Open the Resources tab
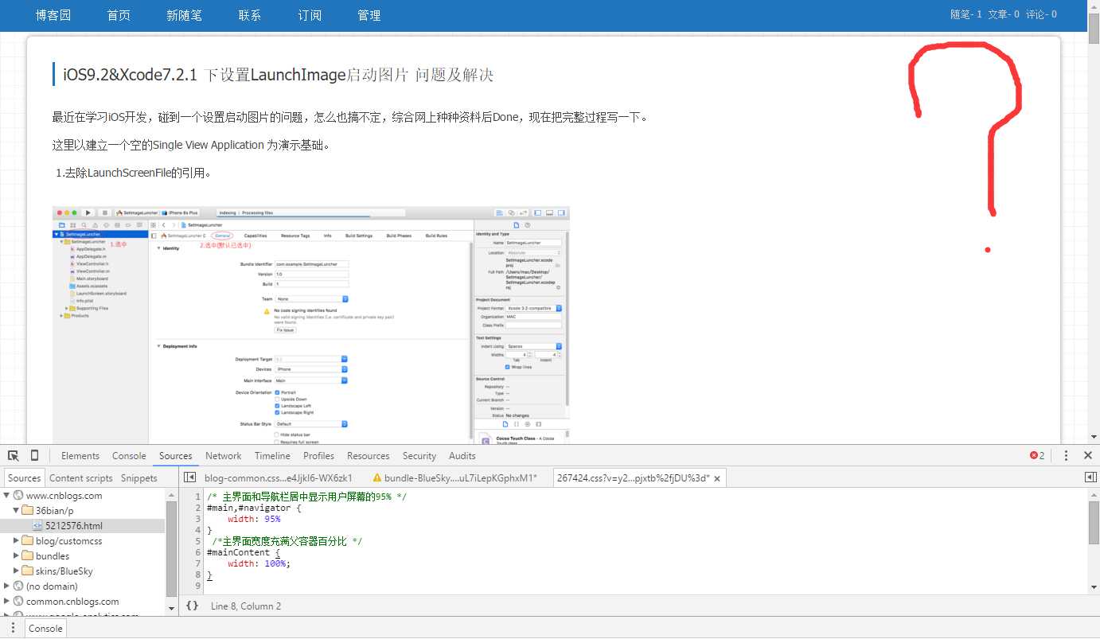 point(369,456)
